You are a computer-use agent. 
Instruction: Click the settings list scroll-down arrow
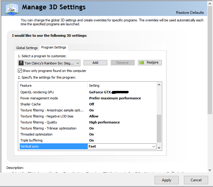[x=159, y=147]
